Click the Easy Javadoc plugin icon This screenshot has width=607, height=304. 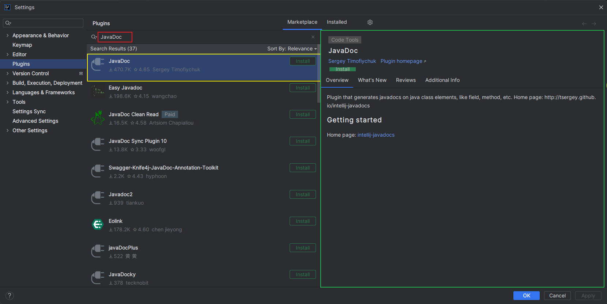pos(98,91)
